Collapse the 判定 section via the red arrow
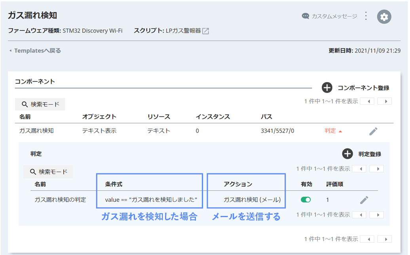The height and width of the screenshot is (255, 410). point(340,131)
